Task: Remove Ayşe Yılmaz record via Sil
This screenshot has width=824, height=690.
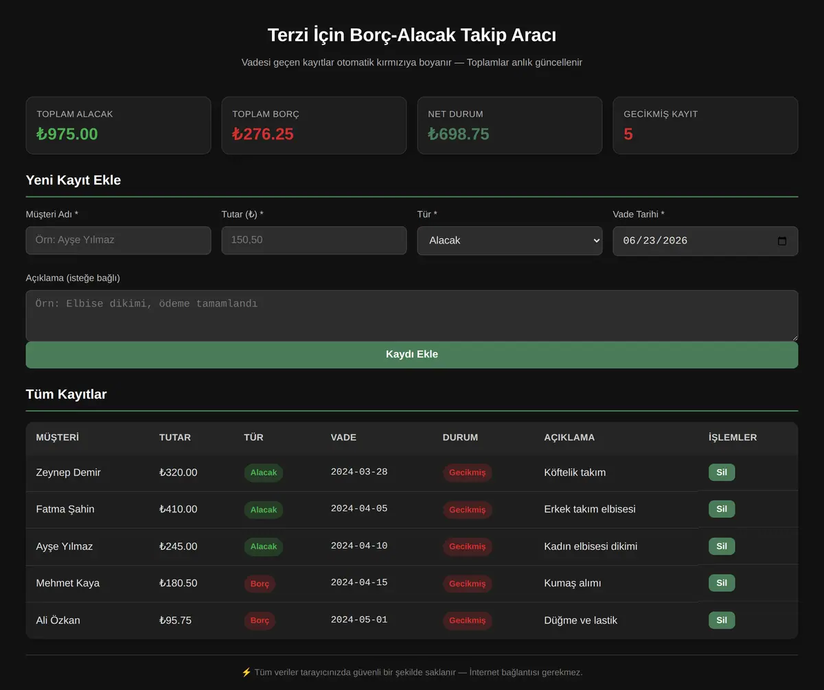Action: (722, 546)
